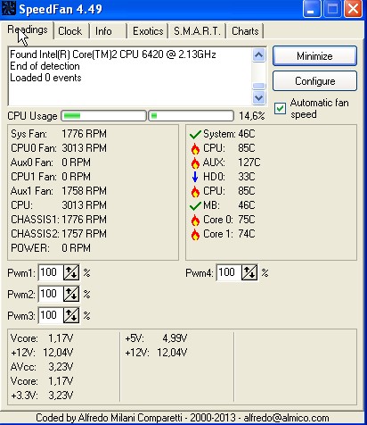Click the 'Found Intel(R) Core(TM)2 CPU' log line
This screenshot has width=367, height=425.
[113, 54]
